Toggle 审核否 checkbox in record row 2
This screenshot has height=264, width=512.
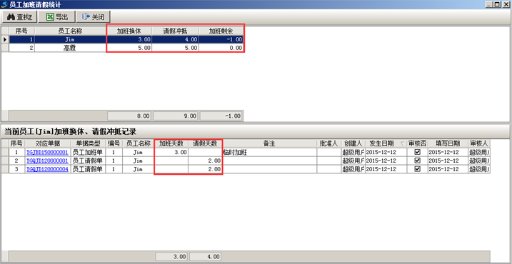pos(417,161)
